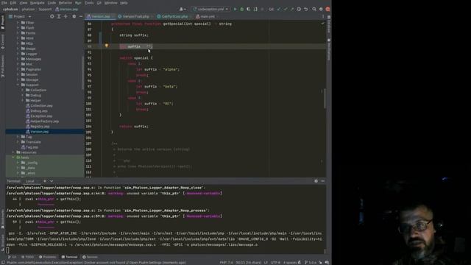The height and width of the screenshot is (265, 471).
Task: Open run configuration dropdown
Action: (x=211, y=10)
